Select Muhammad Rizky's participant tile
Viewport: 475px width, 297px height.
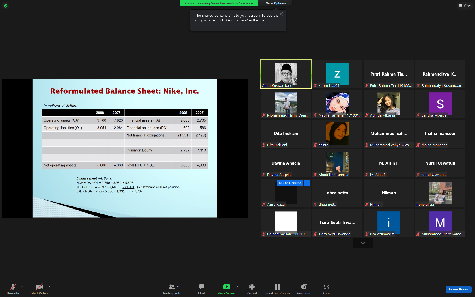440,223
